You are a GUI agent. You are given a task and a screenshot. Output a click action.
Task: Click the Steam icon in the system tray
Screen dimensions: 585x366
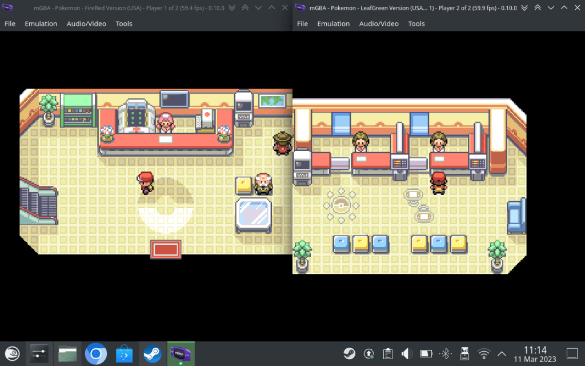pos(350,353)
